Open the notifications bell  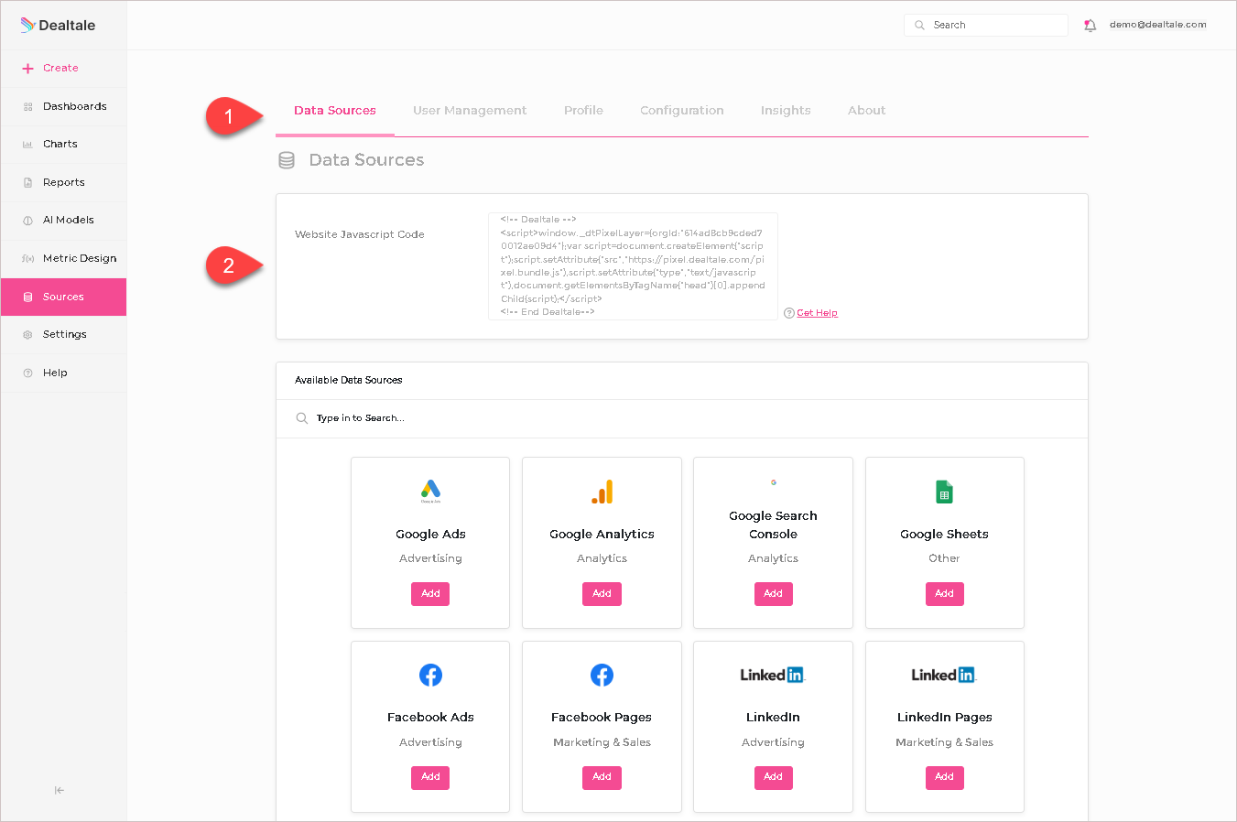(1090, 26)
